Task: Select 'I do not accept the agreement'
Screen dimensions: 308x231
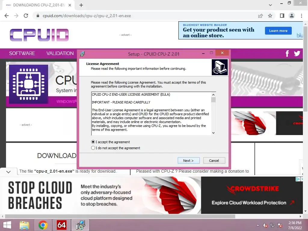Action: (93, 148)
